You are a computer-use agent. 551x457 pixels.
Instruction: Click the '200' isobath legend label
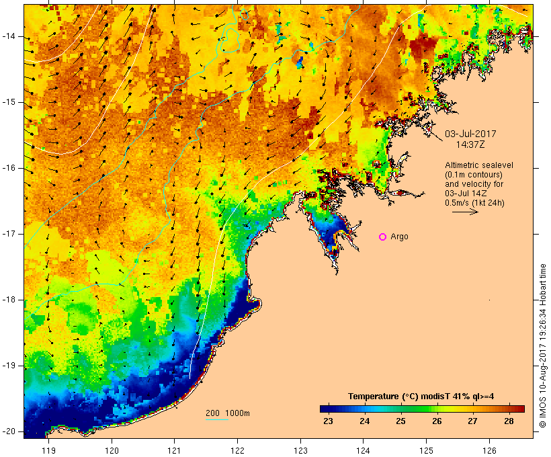[x=212, y=413]
